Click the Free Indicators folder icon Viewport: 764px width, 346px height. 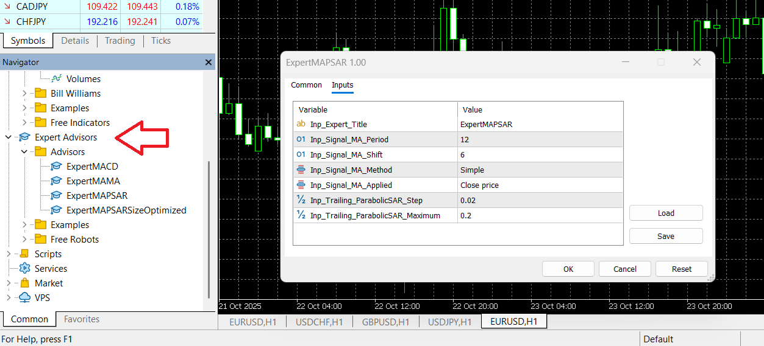click(x=41, y=122)
